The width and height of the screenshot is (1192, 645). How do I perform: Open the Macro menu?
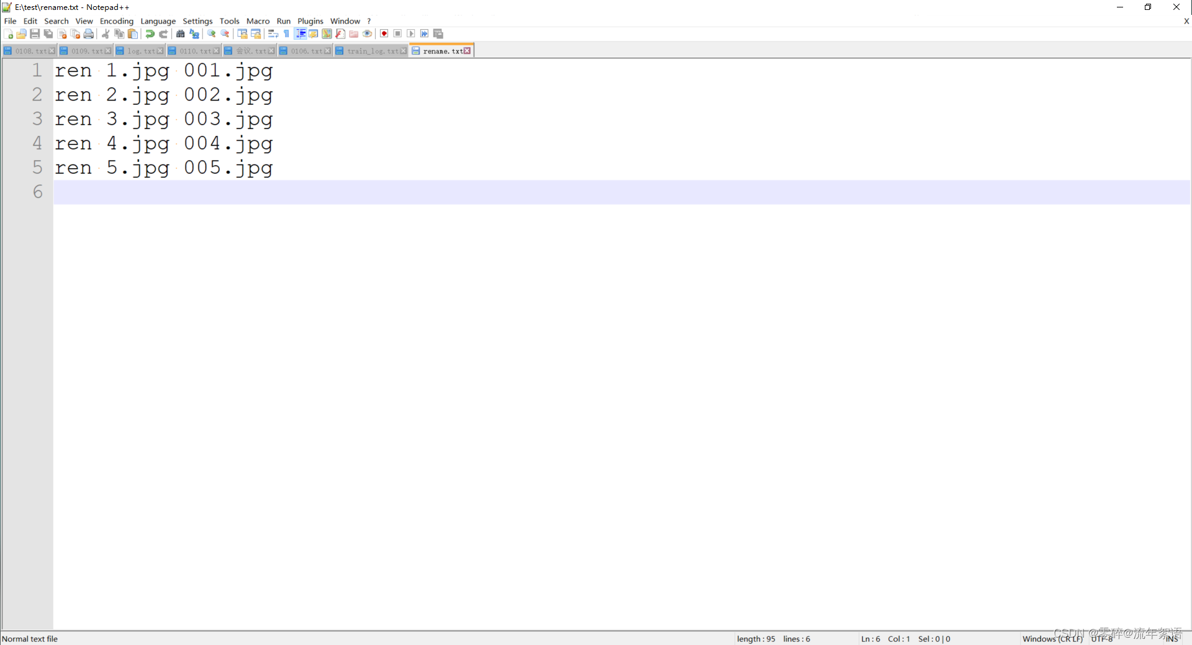[x=258, y=21]
